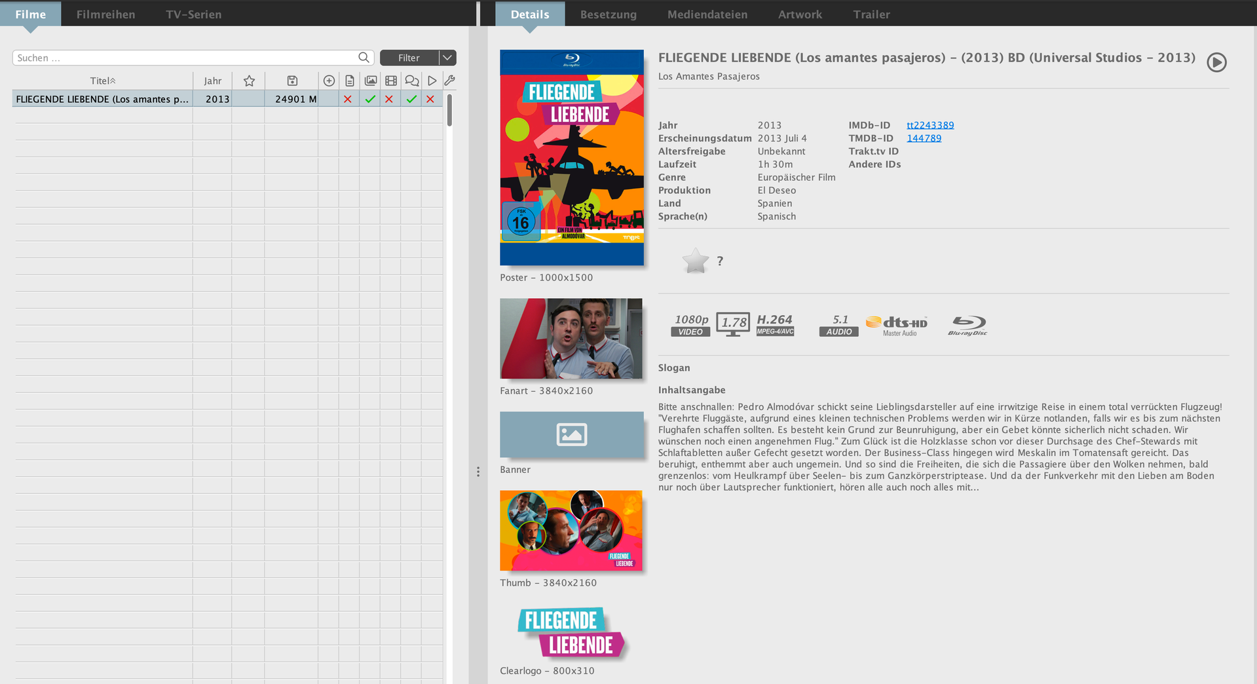Image resolution: width=1257 pixels, height=684 pixels.
Task: Click the 1080p VIDEO badge
Action: (691, 324)
